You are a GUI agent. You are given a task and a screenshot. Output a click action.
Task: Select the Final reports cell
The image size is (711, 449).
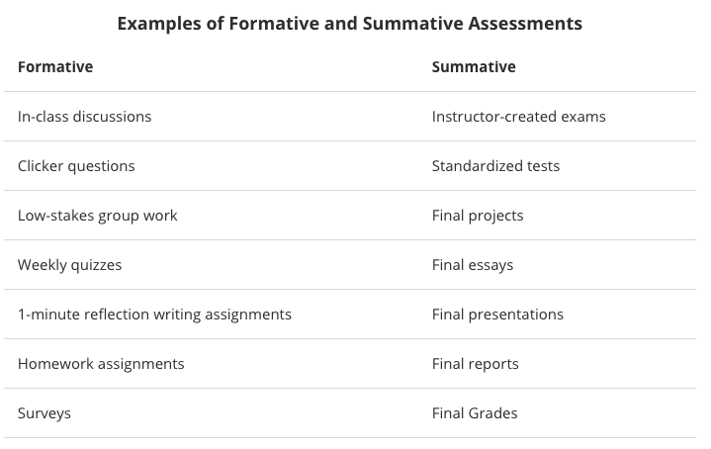[x=476, y=364]
